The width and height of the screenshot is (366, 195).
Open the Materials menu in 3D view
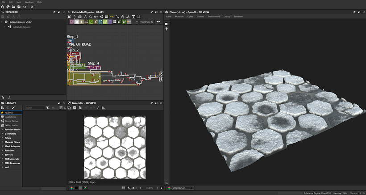179,17
